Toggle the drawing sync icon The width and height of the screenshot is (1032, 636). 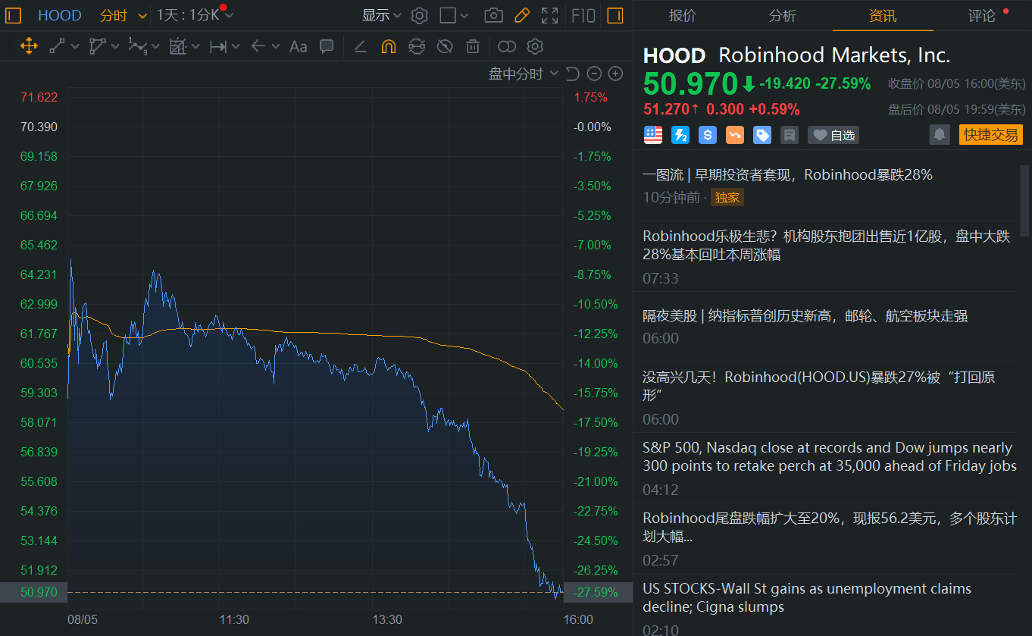coord(416,46)
